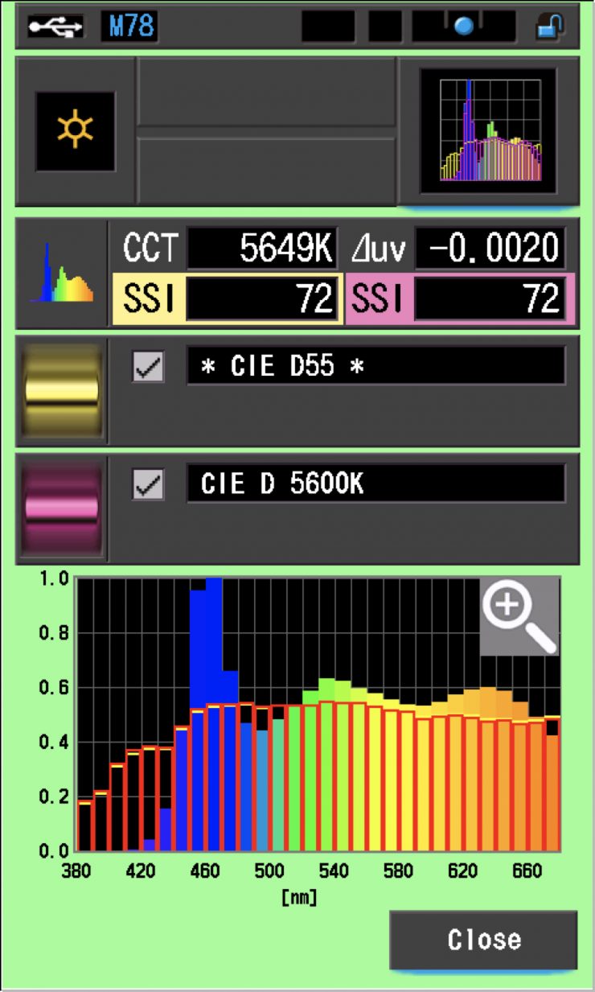Open the CIE D 5600K reference field
This screenshot has width=595, height=992.
[x=375, y=484]
